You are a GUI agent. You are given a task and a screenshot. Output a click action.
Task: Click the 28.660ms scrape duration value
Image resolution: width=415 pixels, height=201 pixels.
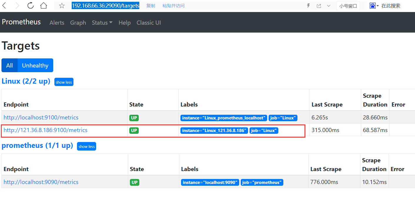[x=375, y=118]
